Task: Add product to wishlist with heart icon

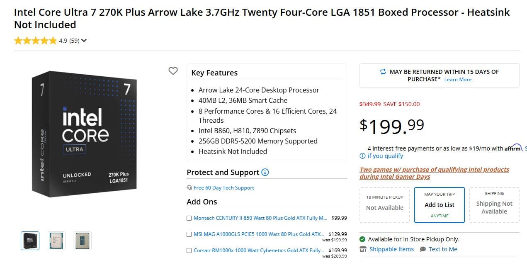Action: coord(173,71)
